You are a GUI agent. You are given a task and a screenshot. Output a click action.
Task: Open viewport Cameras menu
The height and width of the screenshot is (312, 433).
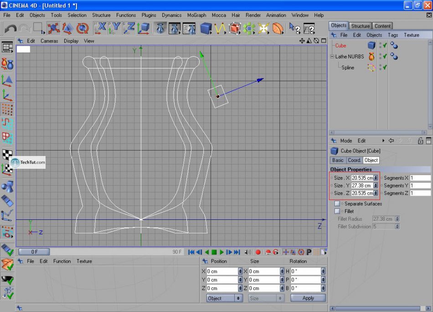pyautogui.click(x=49, y=41)
